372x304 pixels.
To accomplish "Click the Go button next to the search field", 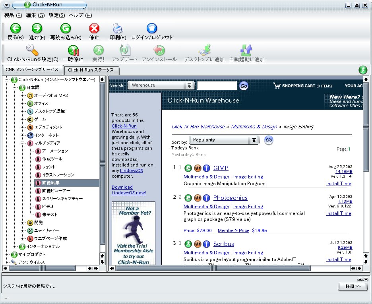I will 244,86.
